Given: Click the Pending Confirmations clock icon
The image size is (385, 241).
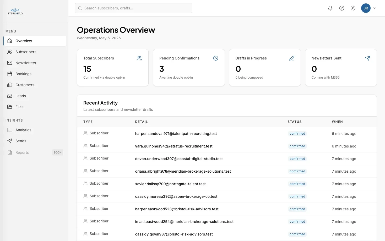Looking at the screenshot, I should (x=216, y=58).
